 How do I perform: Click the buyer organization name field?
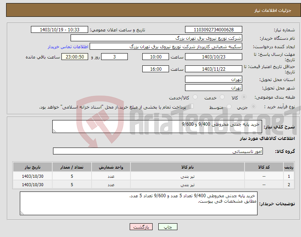coord(156,38)
